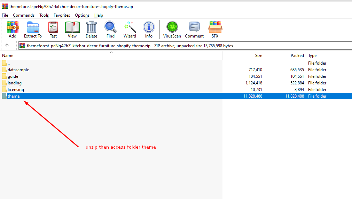Go up one level arrow
The image size is (352, 199).
[x=7, y=45]
